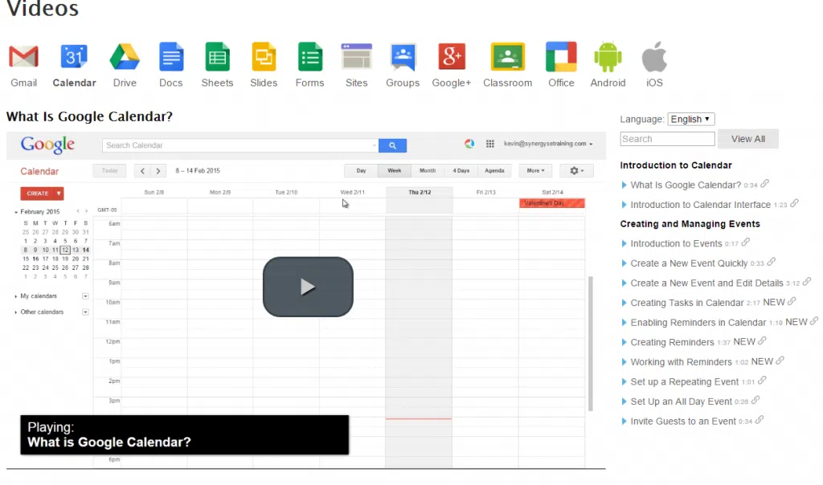The image size is (823, 485).
Task: Open the Drive videos icon
Action: [125, 57]
